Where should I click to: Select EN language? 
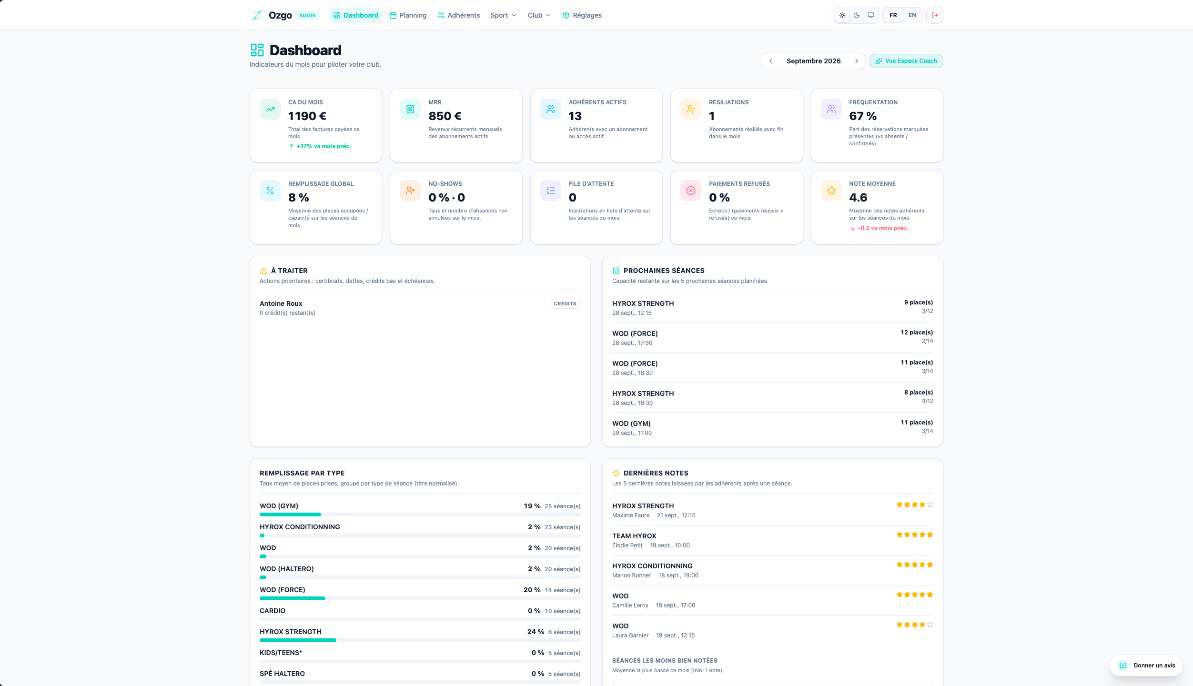(912, 15)
